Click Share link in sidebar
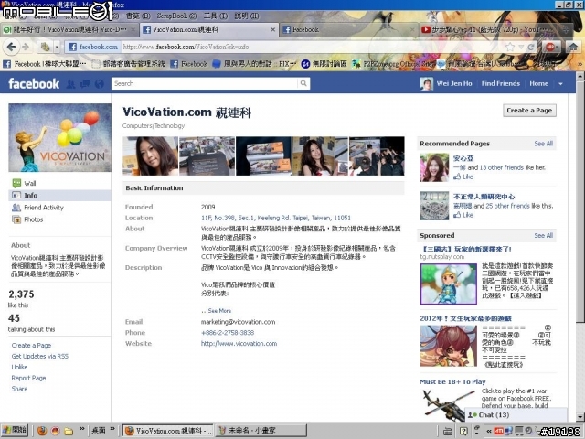The width and height of the screenshot is (585, 439). click(x=19, y=389)
